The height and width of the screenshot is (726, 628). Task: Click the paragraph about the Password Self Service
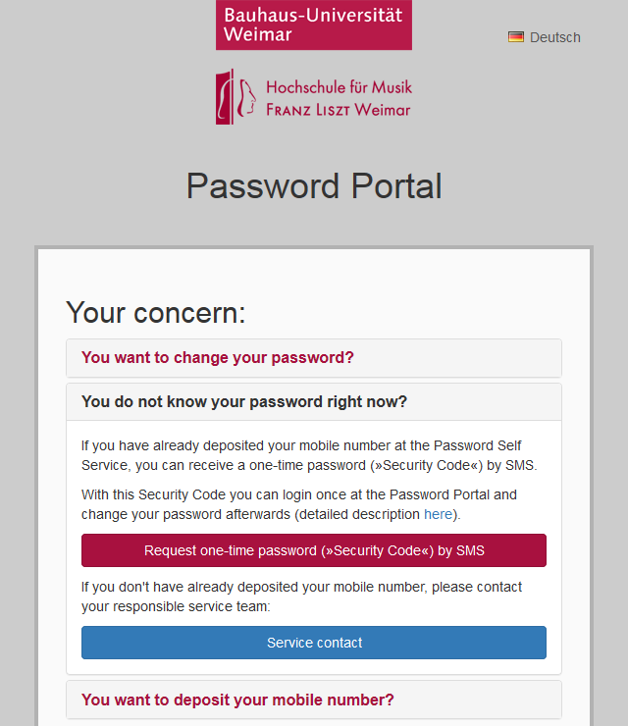(x=308, y=454)
